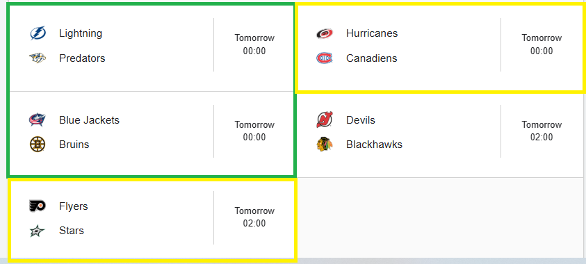The width and height of the screenshot is (586, 264).
Task: Open the Lightning team name link
Action: click(x=81, y=33)
